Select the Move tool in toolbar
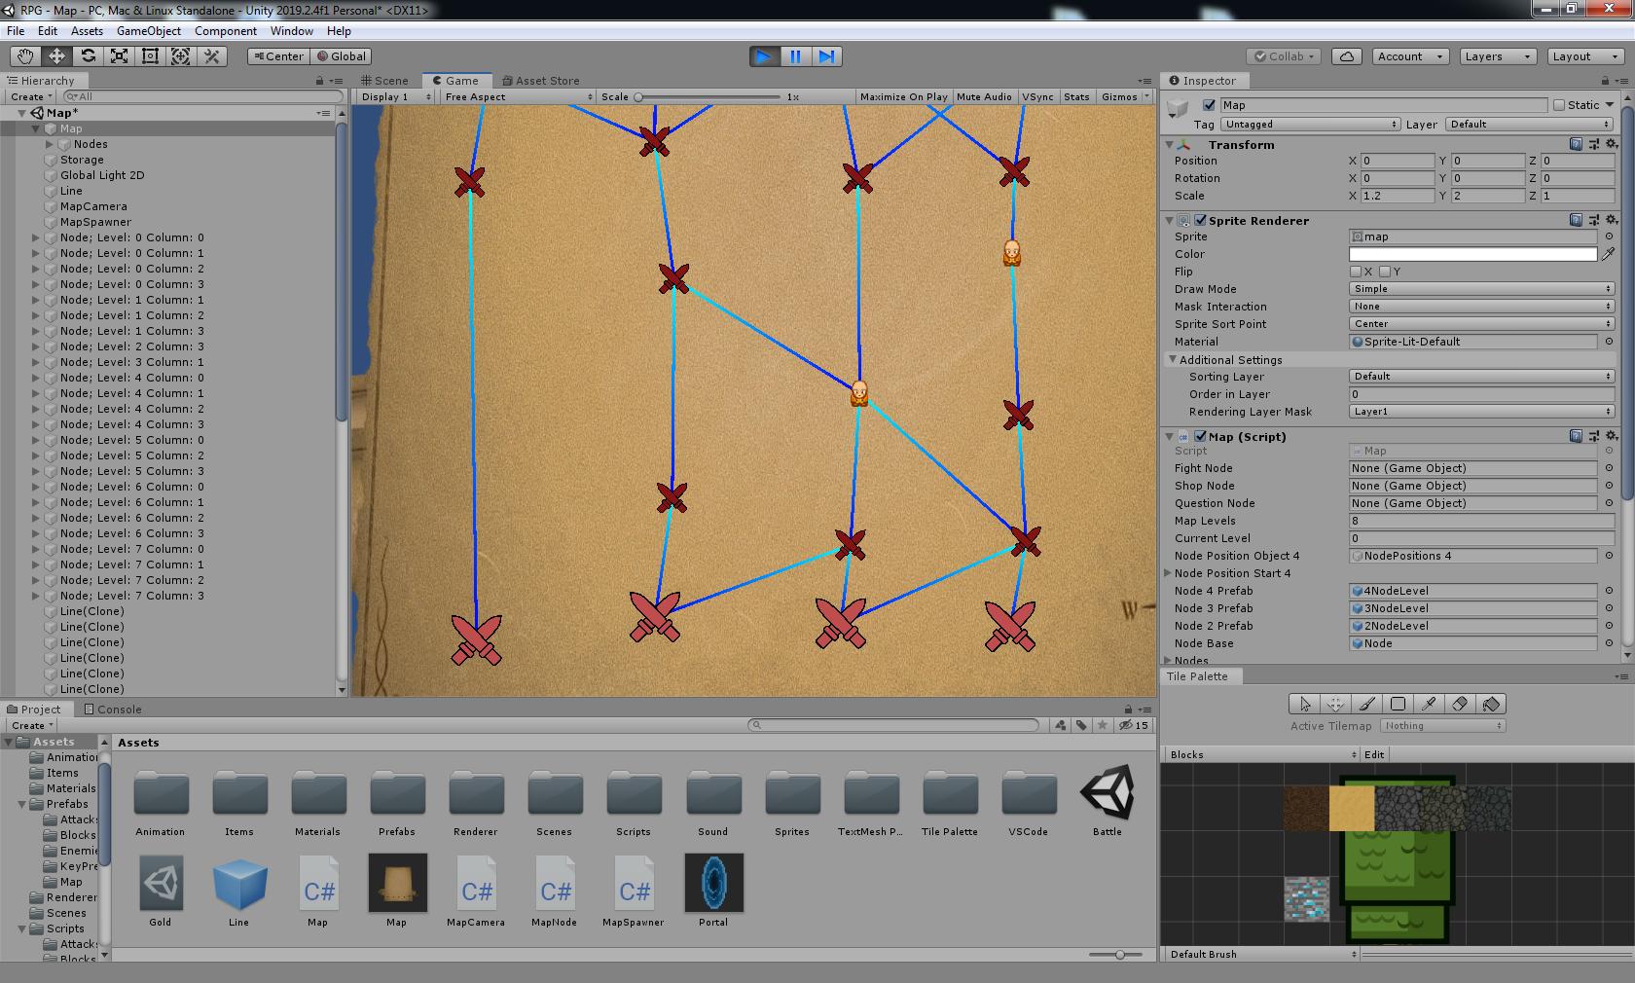 tap(56, 56)
